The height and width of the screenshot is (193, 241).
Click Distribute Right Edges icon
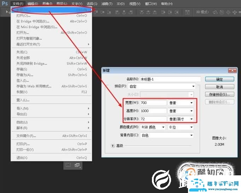[x=177, y=12]
